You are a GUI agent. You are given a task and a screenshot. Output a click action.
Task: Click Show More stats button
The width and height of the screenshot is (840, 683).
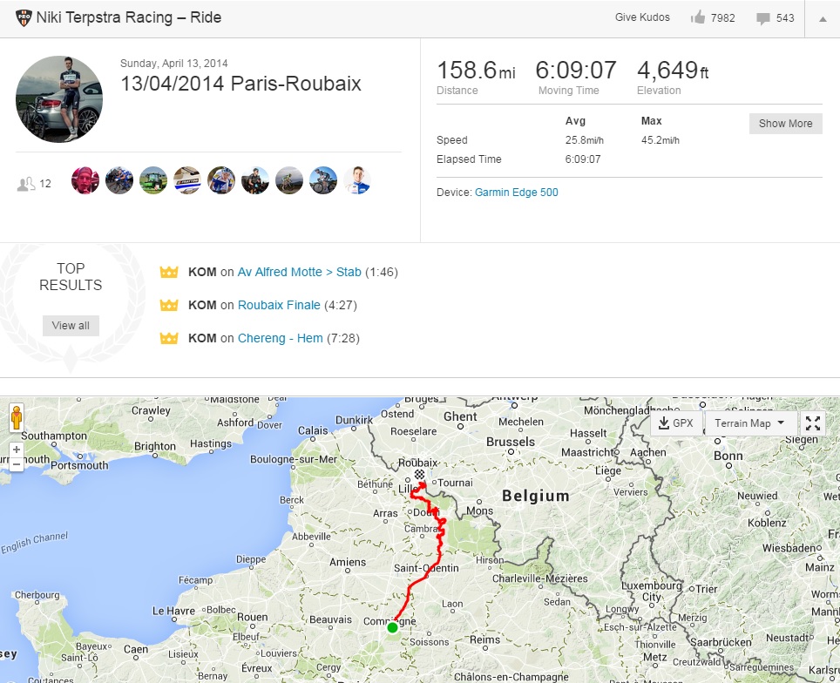785,124
